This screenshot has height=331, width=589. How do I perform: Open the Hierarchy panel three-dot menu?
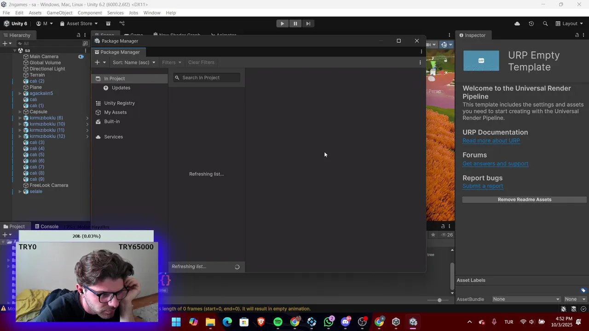click(x=85, y=35)
